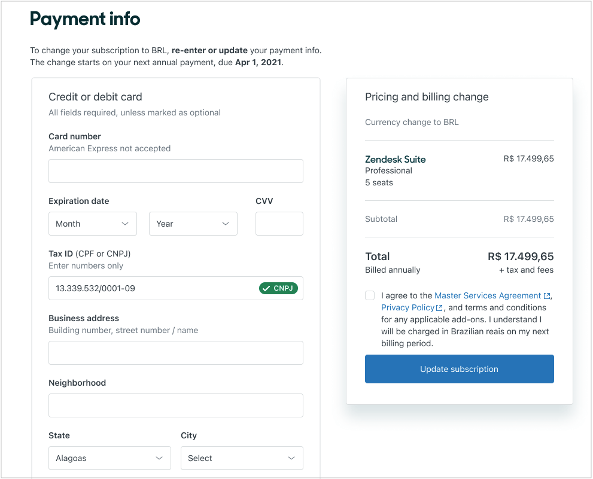Image resolution: width=593 pixels, height=479 pixels.
Task: Click inside the Card number input field
Action: (x=175, y=171)
